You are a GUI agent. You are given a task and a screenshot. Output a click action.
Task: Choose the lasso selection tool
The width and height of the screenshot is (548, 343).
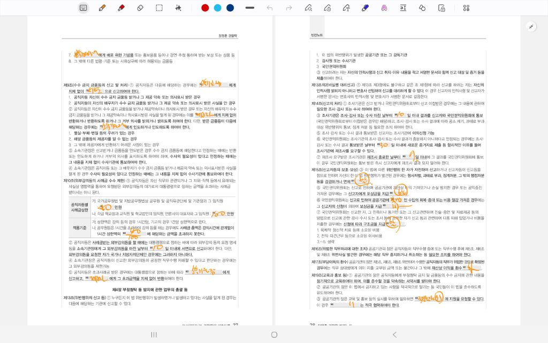click(159, 7)
